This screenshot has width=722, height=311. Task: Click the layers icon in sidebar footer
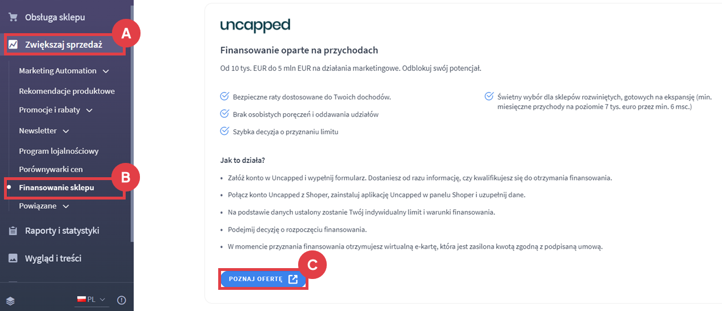coord(11,300)
